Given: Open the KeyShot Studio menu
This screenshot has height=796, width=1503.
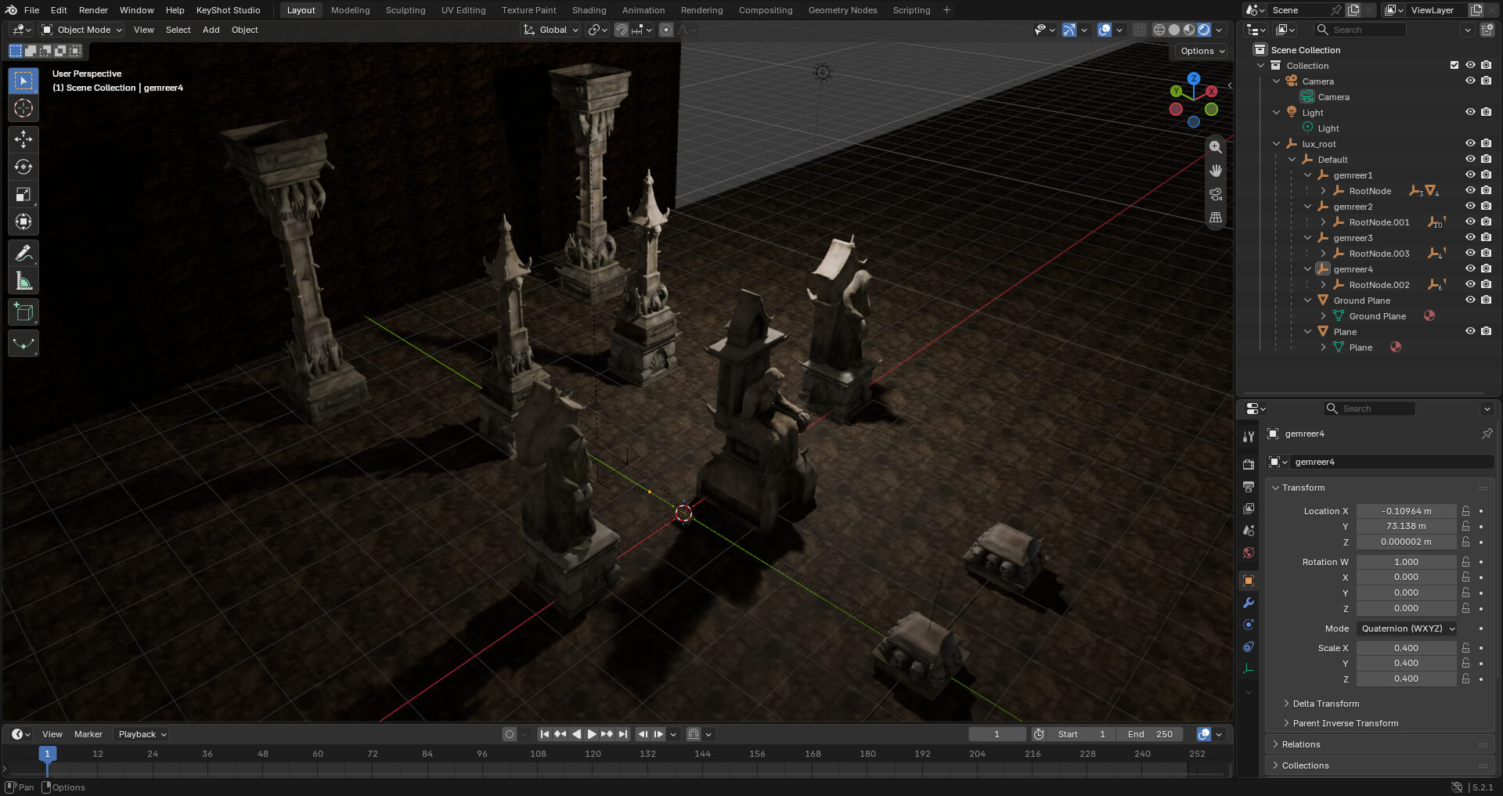Looking at the screenshot, I should coord(228,10).
